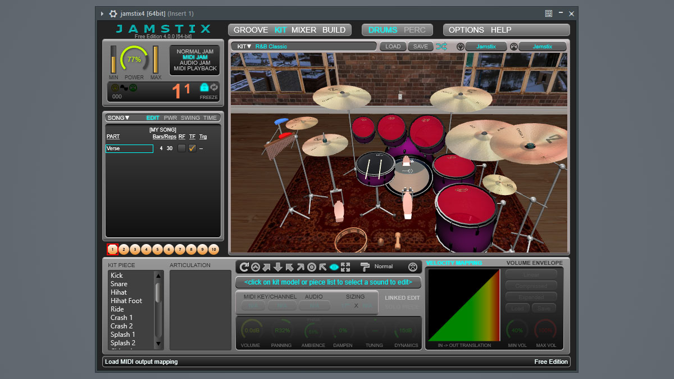Screen dimensions: 674x379
Task: Open the KIT dropdown menu
Action: coord(244,46)
